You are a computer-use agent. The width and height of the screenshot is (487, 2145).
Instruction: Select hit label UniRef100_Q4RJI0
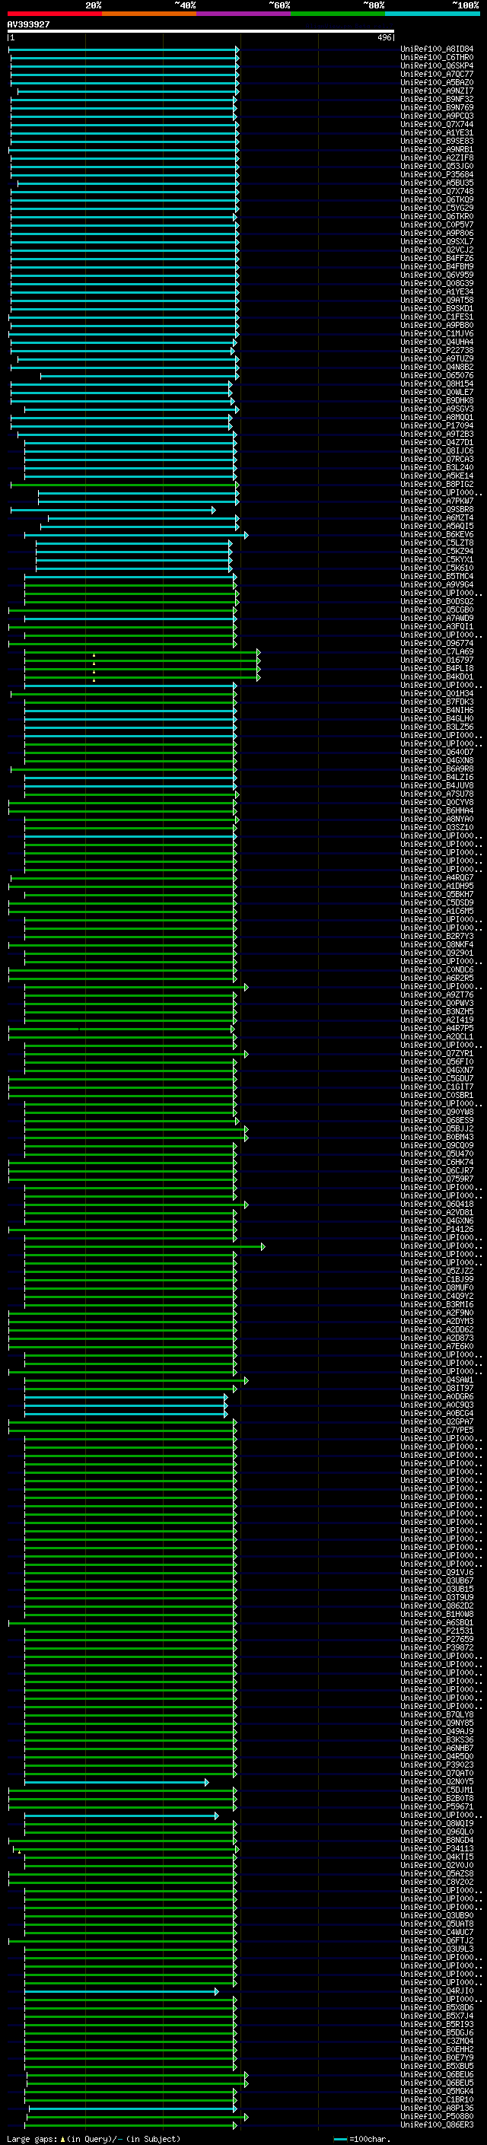point(437,1991)
